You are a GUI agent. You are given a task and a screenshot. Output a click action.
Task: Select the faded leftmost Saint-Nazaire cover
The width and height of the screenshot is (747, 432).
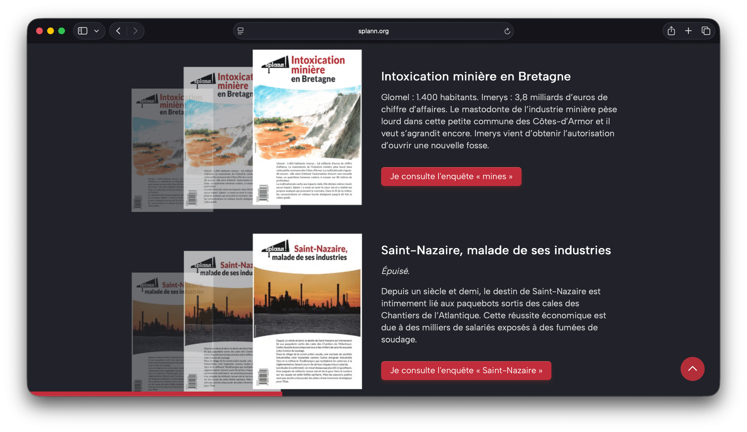[x=158, y=332]
